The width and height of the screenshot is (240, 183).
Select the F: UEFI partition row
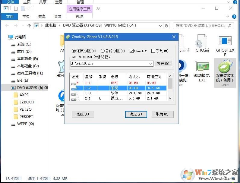(118, 83)
